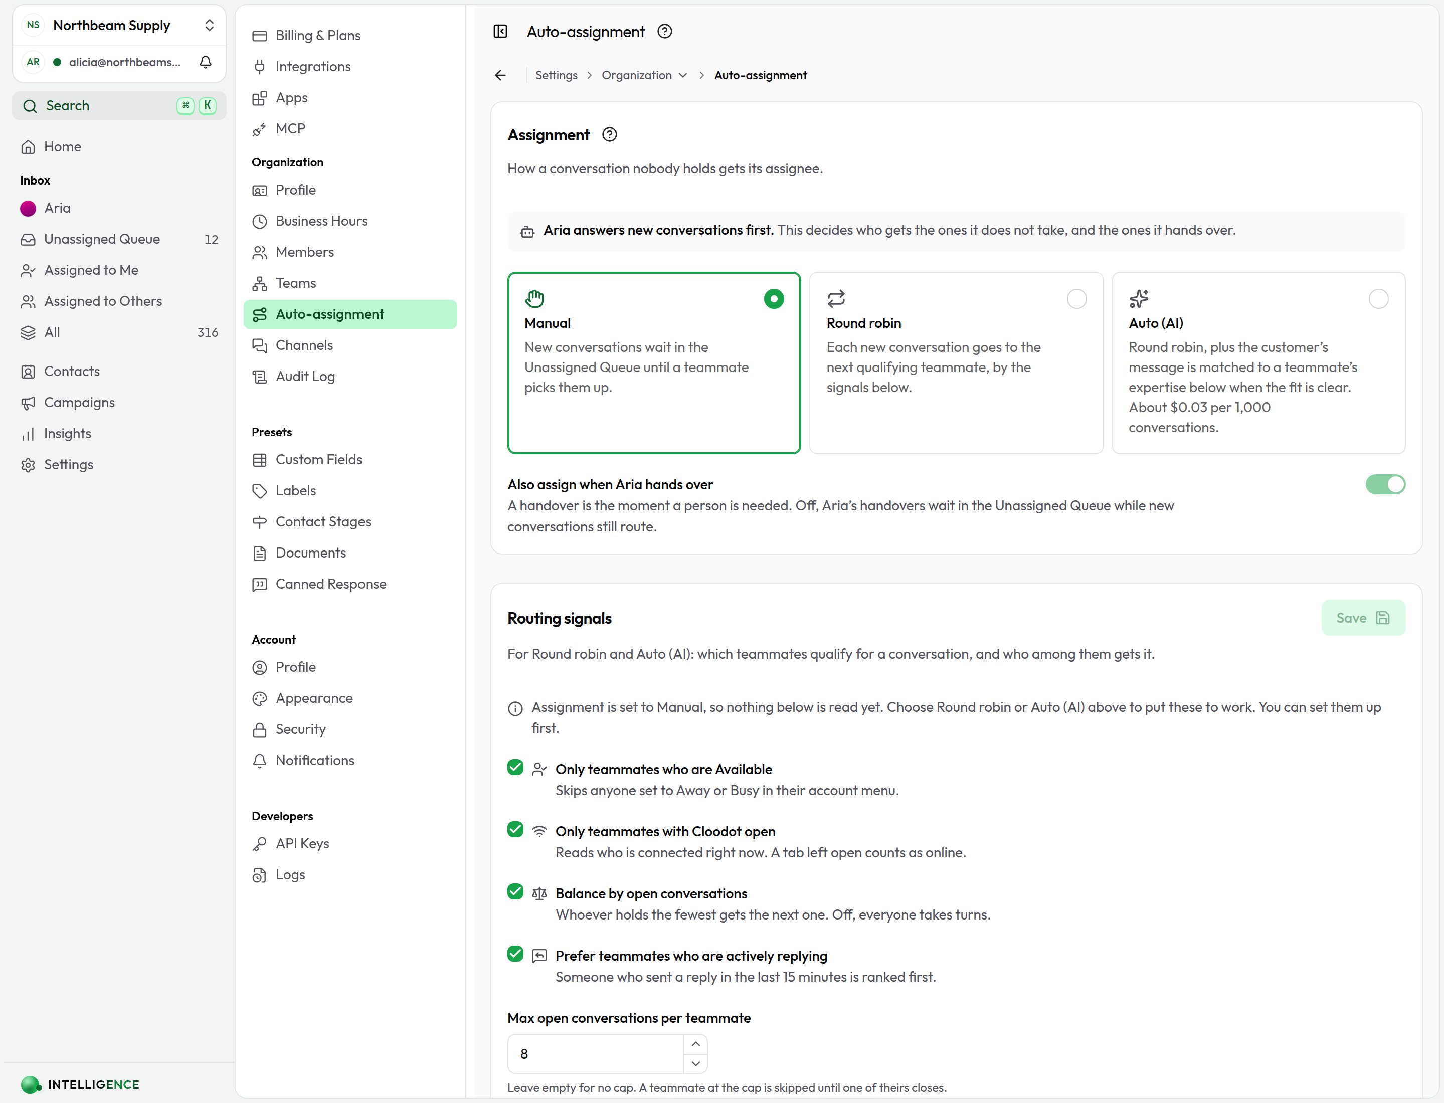Select the Round robin radio button
Image resolution: width=1444 pixels, height=1103 pixels.
pos(1076,299)
